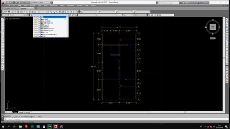
Task: Click Make Object's Layer Current icon
Action: 70,15
